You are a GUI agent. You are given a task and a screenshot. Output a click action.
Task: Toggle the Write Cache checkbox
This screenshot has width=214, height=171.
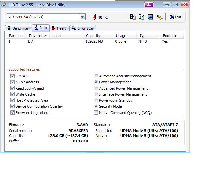[x=12, y=94]
